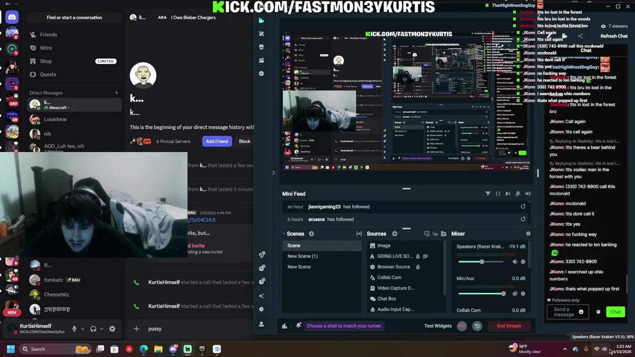Click replay buffer button beside REC
Image resolution: width=635 pixels, height=357 pixels.
click(x=477, y=326)
